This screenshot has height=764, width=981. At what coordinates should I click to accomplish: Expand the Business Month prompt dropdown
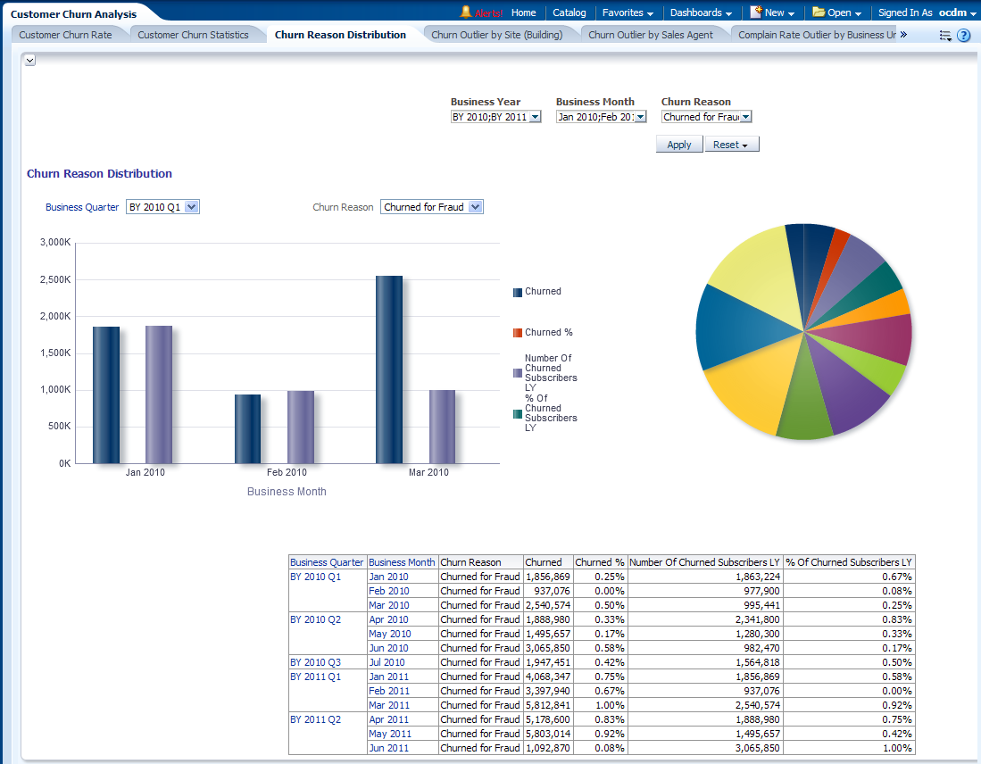click(x=640, y=117)
